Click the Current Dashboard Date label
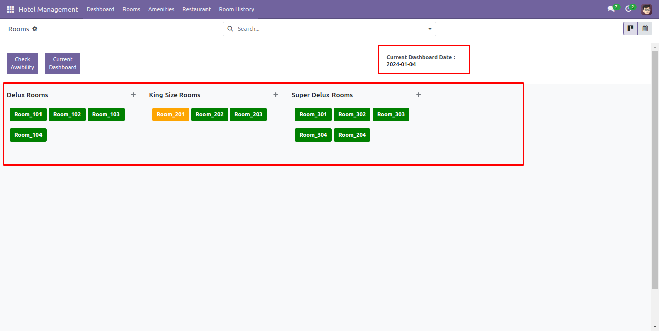 tap(421, 57)
